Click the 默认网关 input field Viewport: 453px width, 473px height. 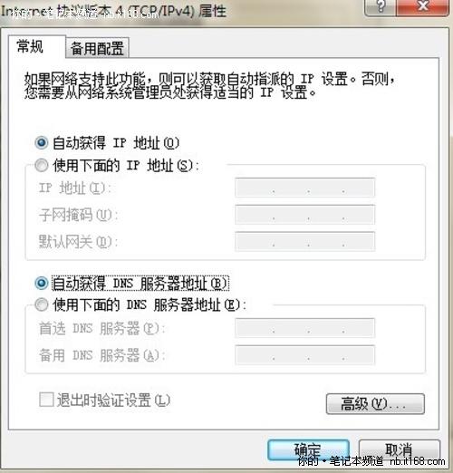[x=305, y=241]
